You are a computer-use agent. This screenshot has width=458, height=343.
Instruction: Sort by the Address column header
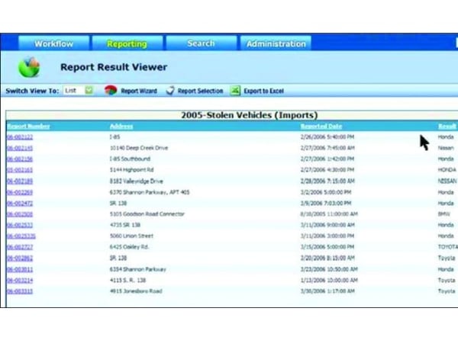[121, 126]
